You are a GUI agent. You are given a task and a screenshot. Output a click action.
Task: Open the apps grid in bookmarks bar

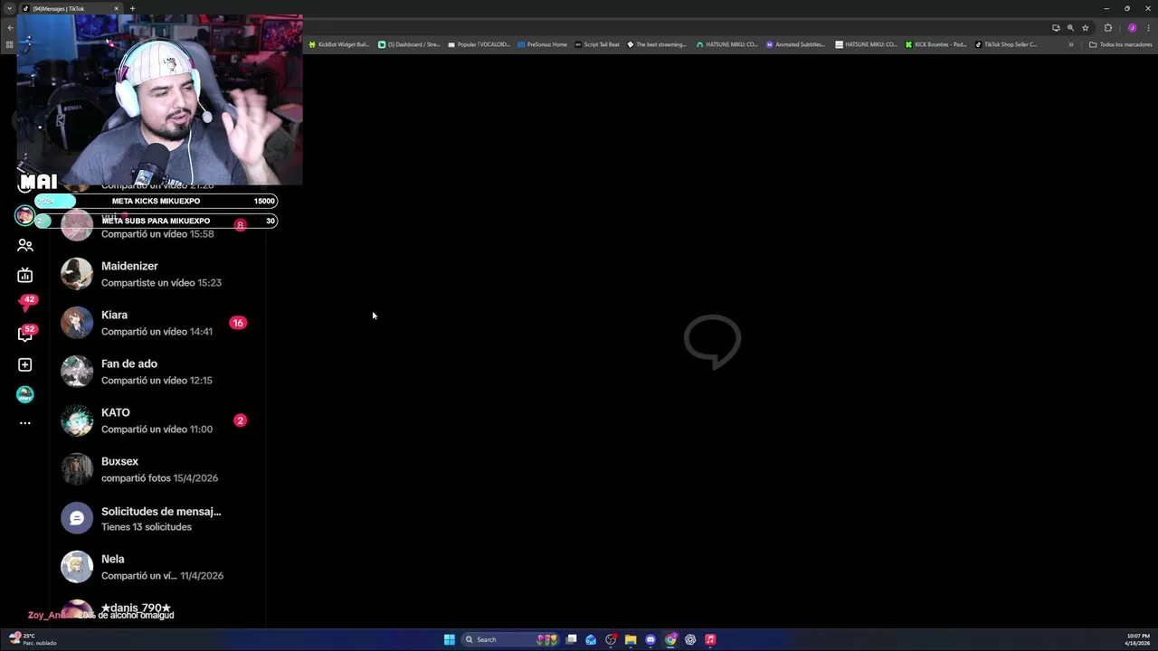10,44
